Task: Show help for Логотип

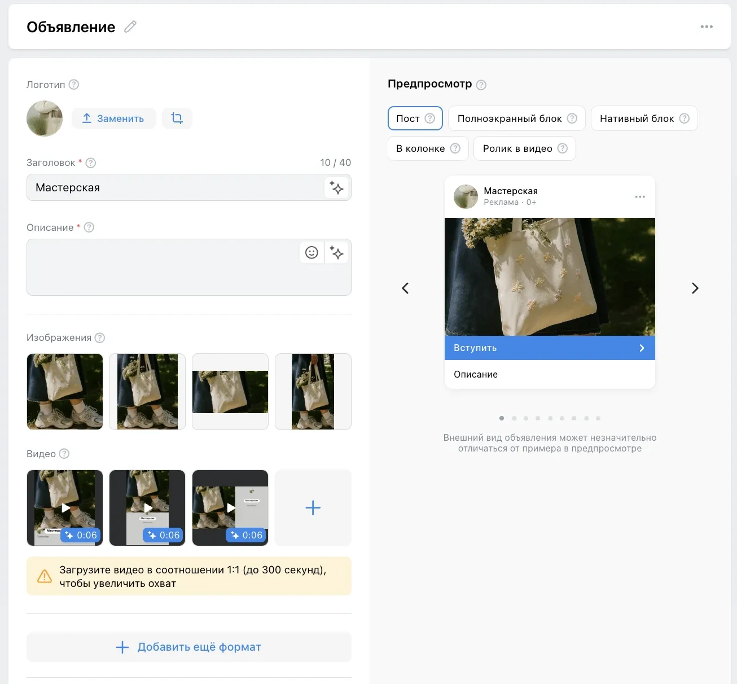Action: click(74, 85)
